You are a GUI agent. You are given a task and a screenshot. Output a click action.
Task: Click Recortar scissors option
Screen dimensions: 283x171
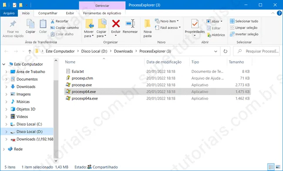click(59, 21)
